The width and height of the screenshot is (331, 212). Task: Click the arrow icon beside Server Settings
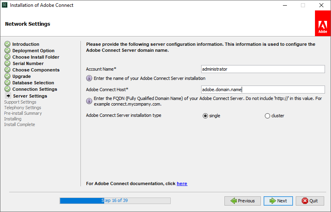(8, 96)
